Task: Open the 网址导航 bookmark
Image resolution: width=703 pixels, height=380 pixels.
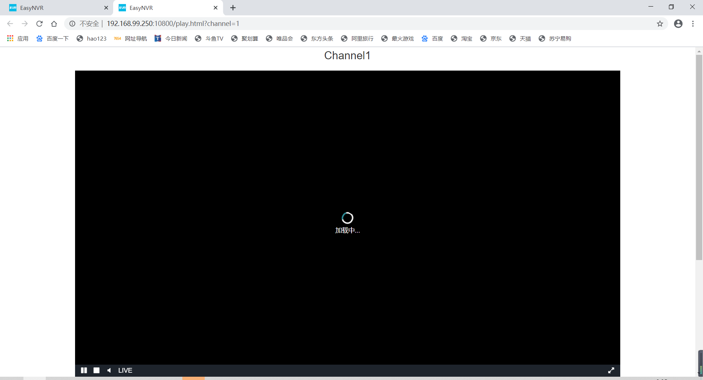Action: point(130,38)
